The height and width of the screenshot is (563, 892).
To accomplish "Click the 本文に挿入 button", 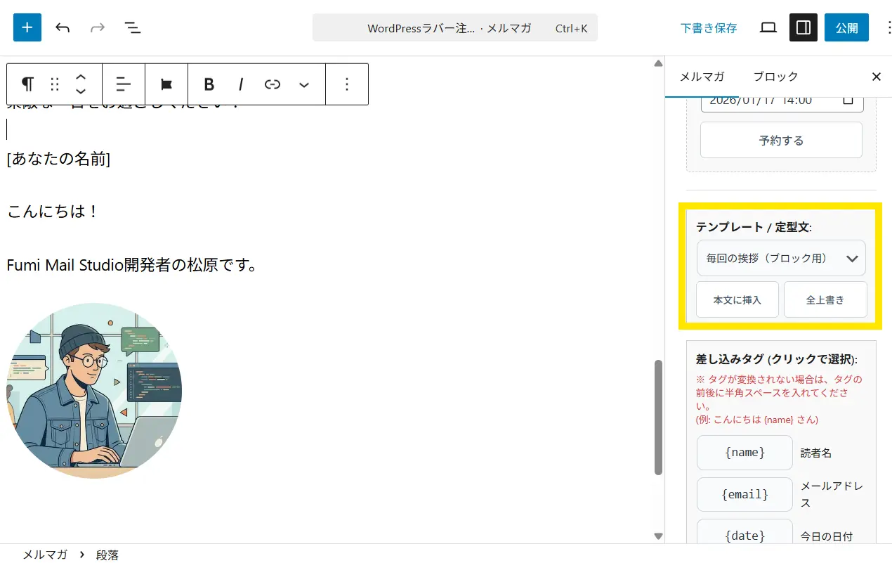I will (737, 300).
